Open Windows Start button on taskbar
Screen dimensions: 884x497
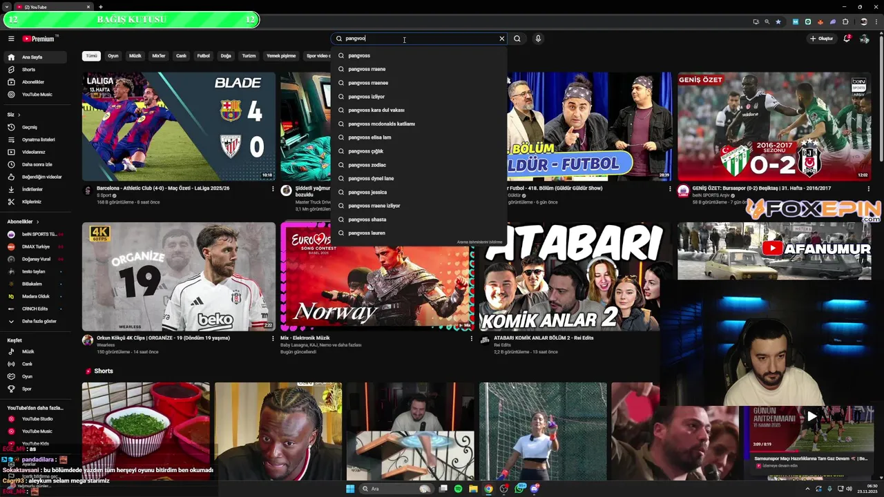coord(350,489)
